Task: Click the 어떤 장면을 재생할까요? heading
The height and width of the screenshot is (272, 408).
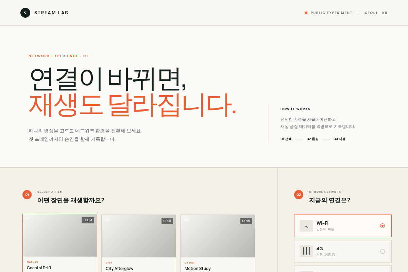Action: [71, 200]
